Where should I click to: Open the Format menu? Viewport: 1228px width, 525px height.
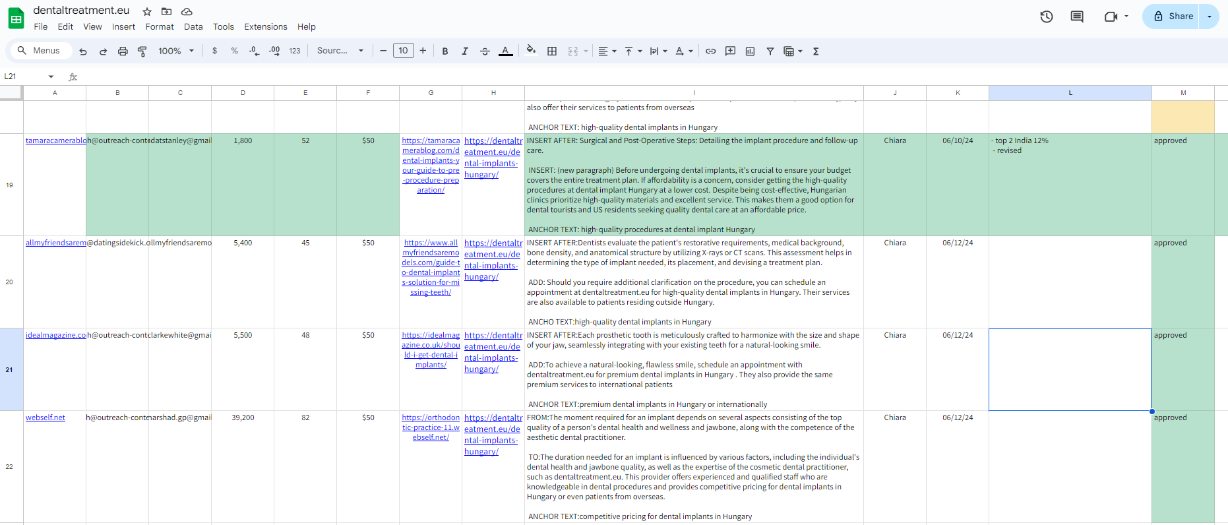(x=160, y=27)
